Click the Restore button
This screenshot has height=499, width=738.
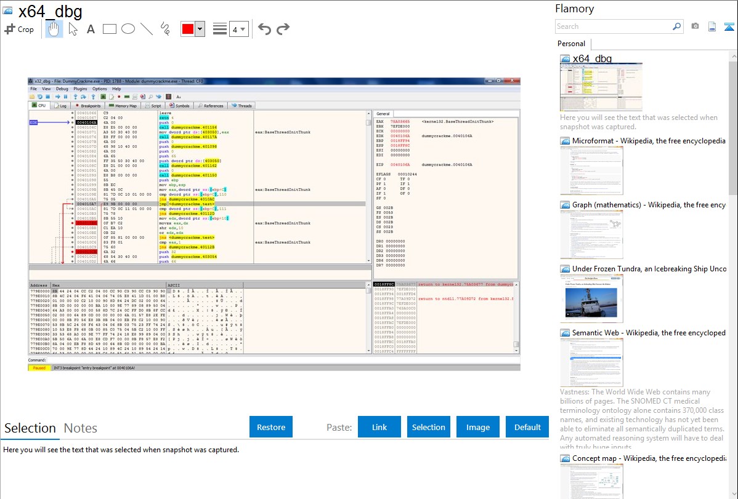click(271, 427)
